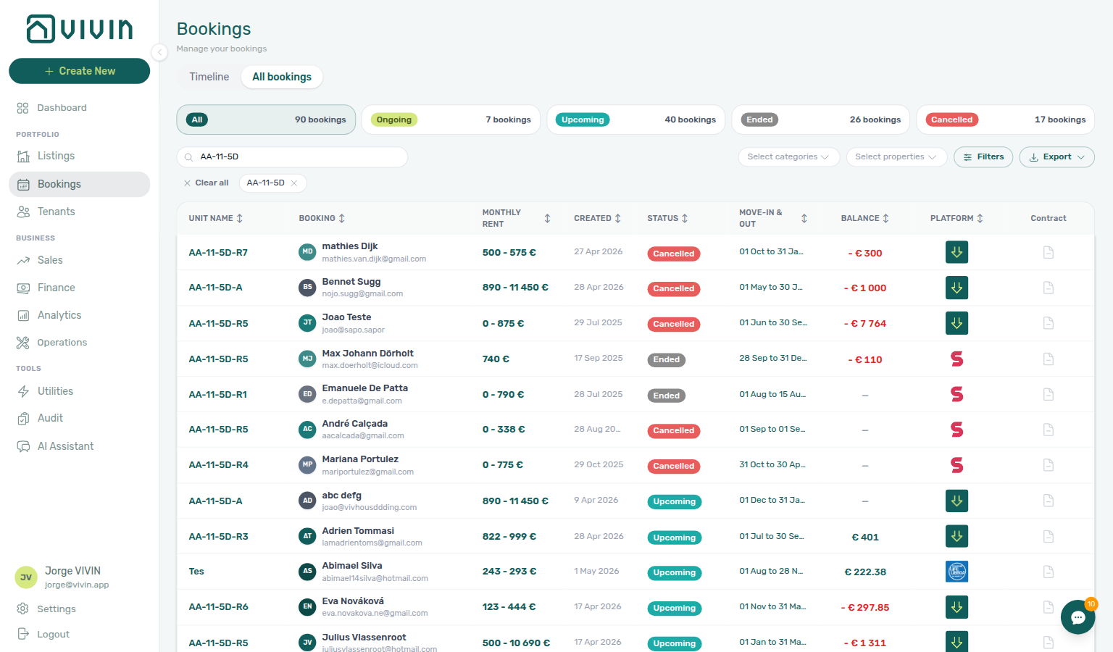Image resolution: width=1113 pixels, height=652 pixels.
Task: Open contract icon for abc defg row
Action: 1048,501
